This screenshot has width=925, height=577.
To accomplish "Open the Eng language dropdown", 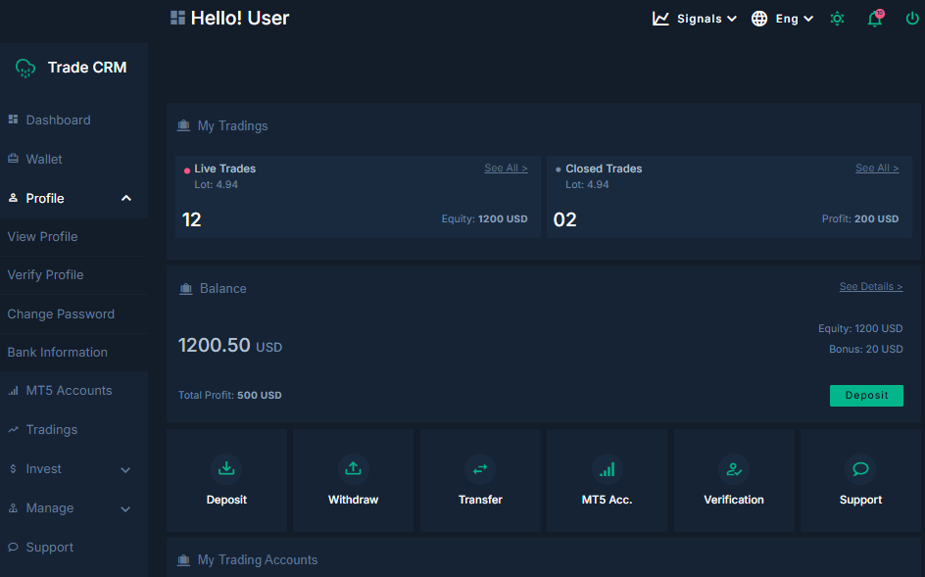I will coord(782,19).
